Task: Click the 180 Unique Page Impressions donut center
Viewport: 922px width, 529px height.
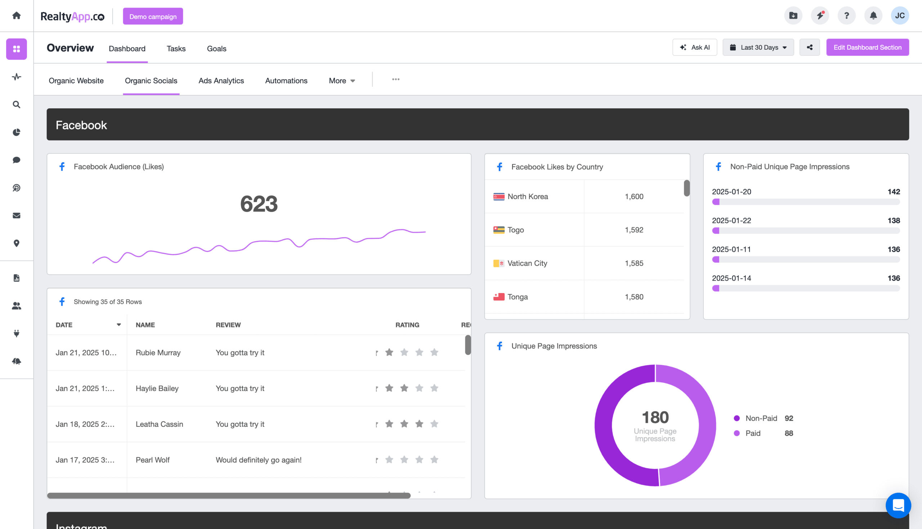Action: point(655,425)
